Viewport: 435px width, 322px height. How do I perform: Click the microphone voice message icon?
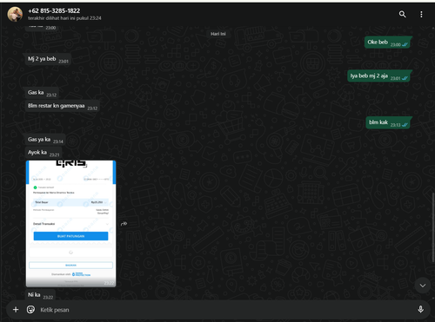pyautogui.click(x=420, y=309)
